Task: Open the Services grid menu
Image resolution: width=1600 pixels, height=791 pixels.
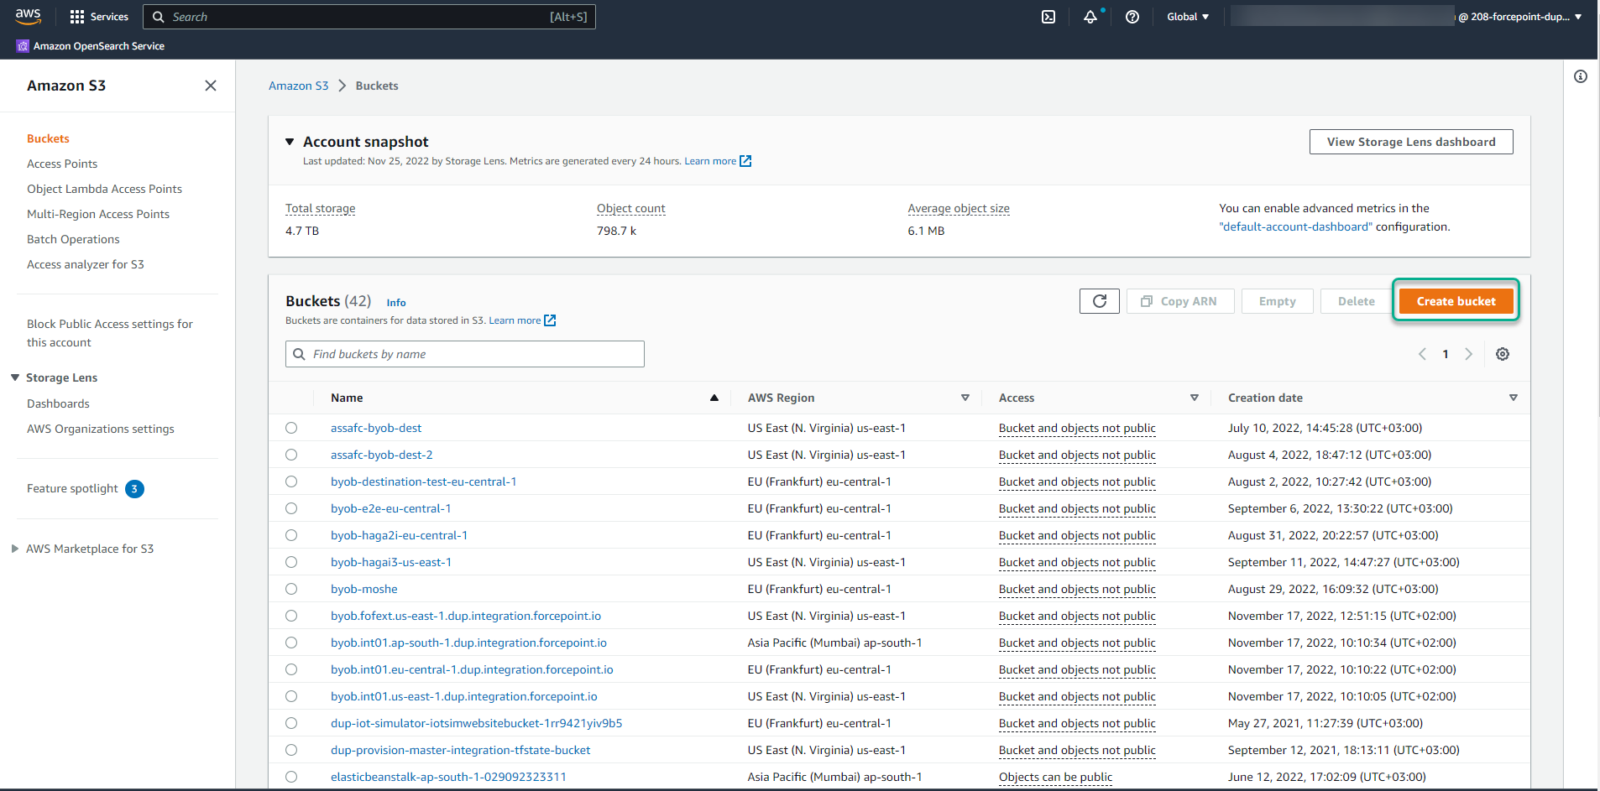Action: pos(98,17)
